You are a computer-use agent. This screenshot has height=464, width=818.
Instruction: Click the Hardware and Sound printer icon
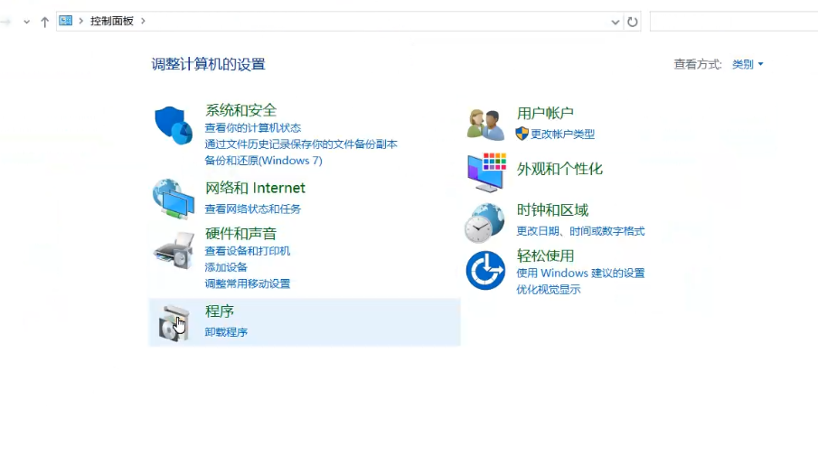point(173,250)
